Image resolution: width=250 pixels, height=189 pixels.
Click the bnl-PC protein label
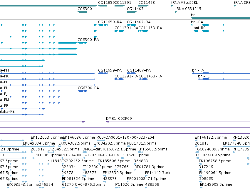204,76
